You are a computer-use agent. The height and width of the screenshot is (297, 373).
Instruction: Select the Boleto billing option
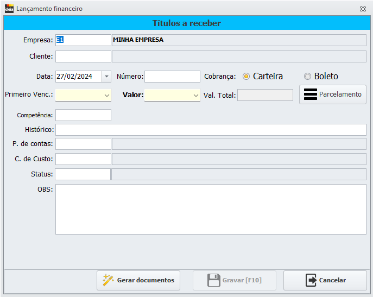(x=307, y=77)
